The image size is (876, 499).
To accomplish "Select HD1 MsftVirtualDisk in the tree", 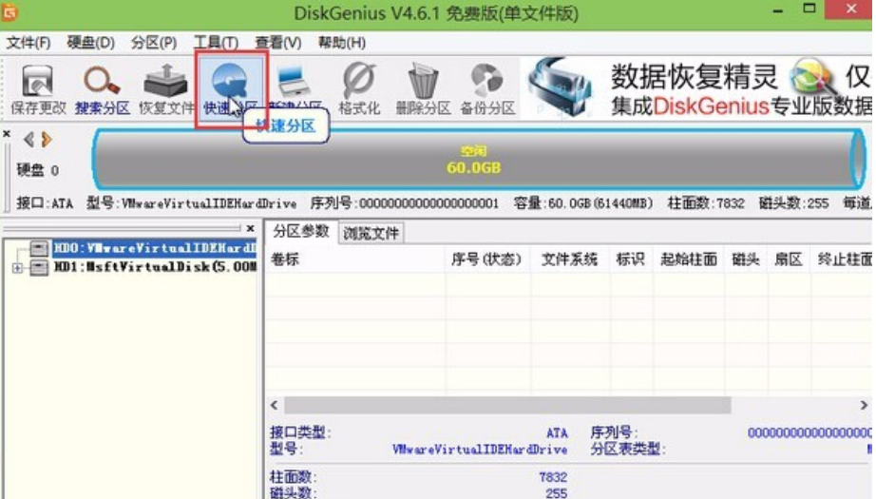I will point(154,267).
